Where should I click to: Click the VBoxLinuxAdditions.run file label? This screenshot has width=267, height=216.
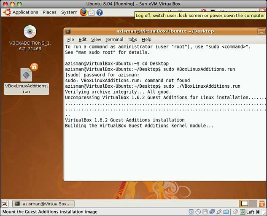(x=27, y=89)
